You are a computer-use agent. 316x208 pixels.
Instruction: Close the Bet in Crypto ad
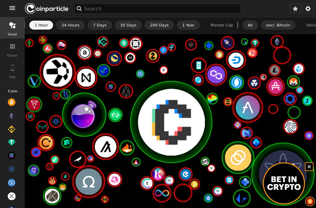coord(309,167)
